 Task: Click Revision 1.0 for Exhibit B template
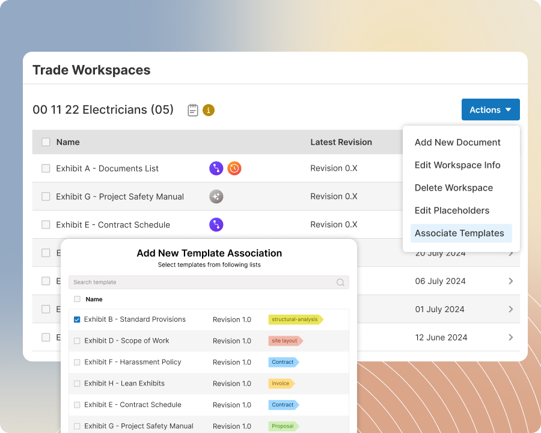point(232,320)
